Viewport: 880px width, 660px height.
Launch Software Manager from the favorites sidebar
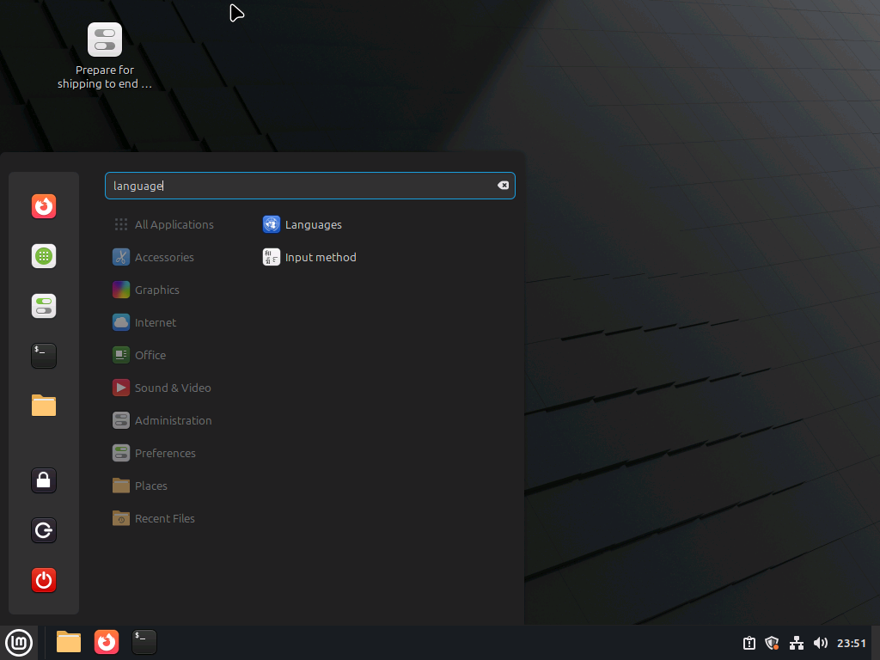click(44, 256)
